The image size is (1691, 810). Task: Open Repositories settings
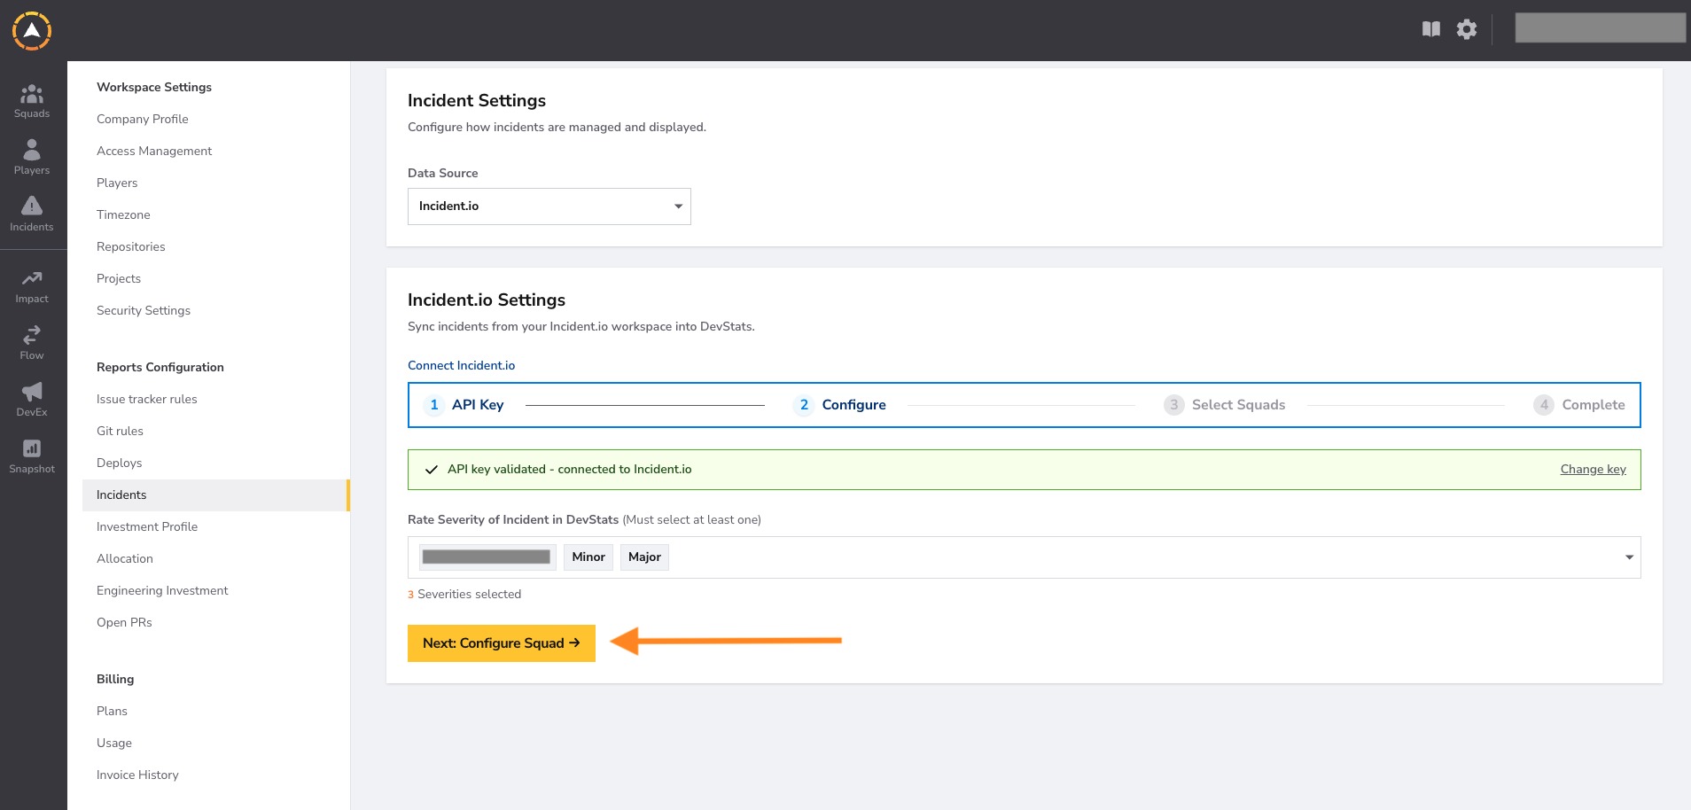click(131, 246)
